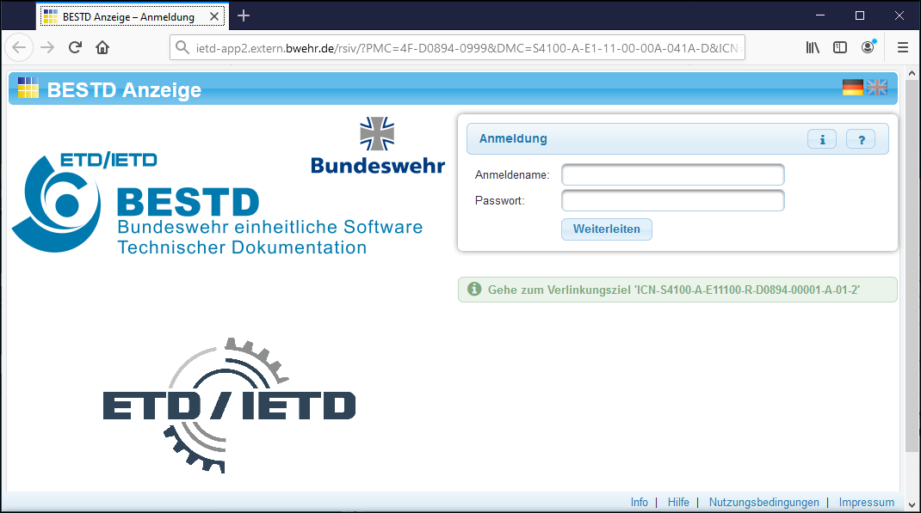Click the page scrollbar up arrow
921x513 pixels.
[x=912, y=73]
